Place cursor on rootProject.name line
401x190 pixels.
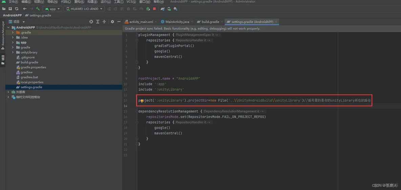[x=169, y=78]
